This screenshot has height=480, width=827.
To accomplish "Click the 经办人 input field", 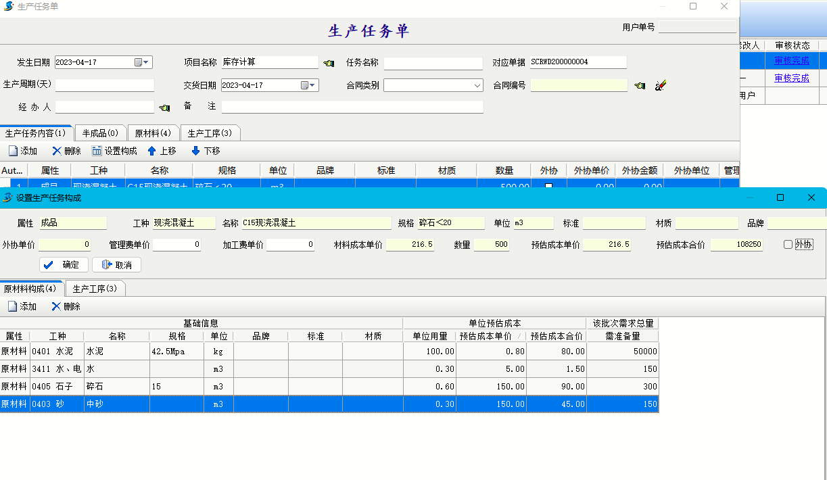I will [105, 107].
